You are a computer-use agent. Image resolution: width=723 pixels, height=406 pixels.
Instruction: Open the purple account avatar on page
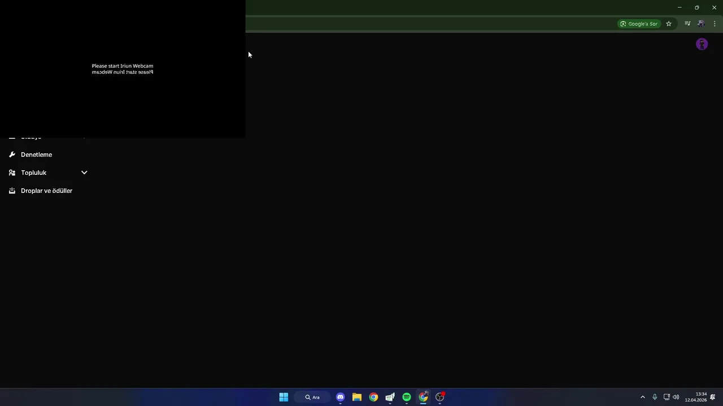(702, 45)
